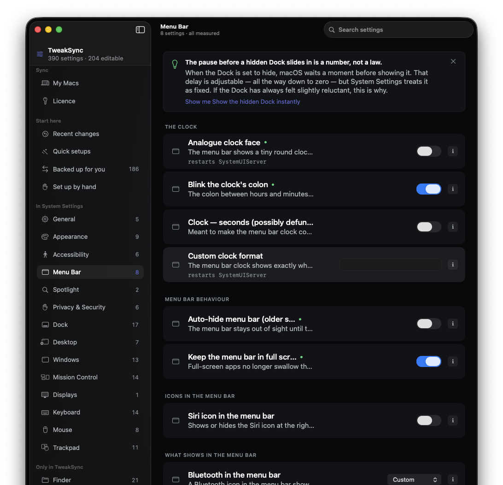The image size is (503, 485).
Task: Click the TweakSync sliders logo icon
Action: 40,54
